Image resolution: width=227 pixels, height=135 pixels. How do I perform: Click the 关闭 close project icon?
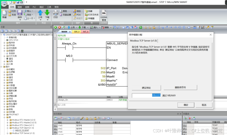tap(10, 15)
